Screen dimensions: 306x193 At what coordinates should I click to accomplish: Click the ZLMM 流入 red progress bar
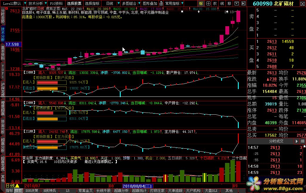[x=47, y=141]
